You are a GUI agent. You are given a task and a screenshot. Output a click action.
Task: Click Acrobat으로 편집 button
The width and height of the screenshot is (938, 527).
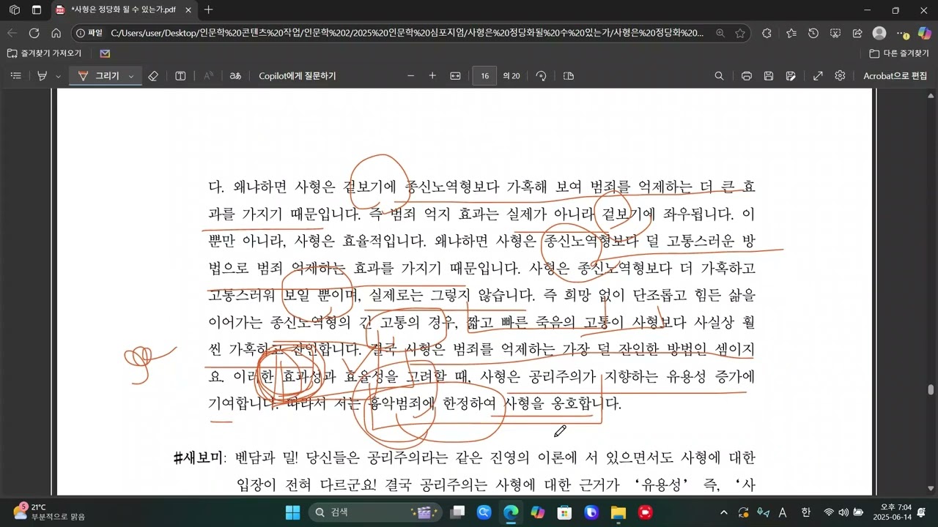point(895,75)
